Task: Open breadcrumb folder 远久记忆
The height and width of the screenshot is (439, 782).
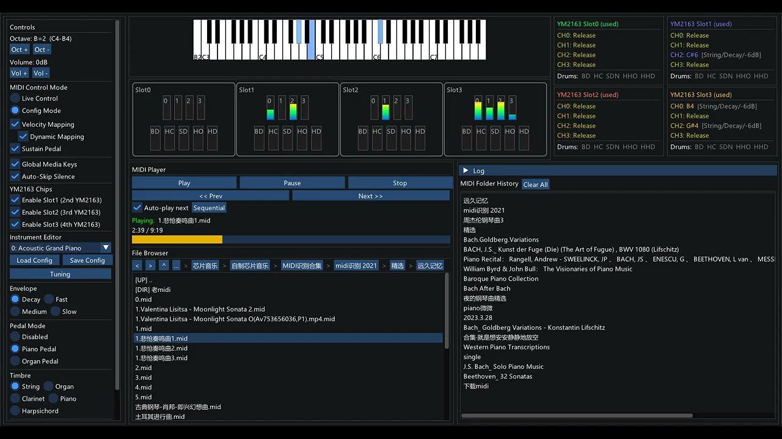Action: [429, 266]
